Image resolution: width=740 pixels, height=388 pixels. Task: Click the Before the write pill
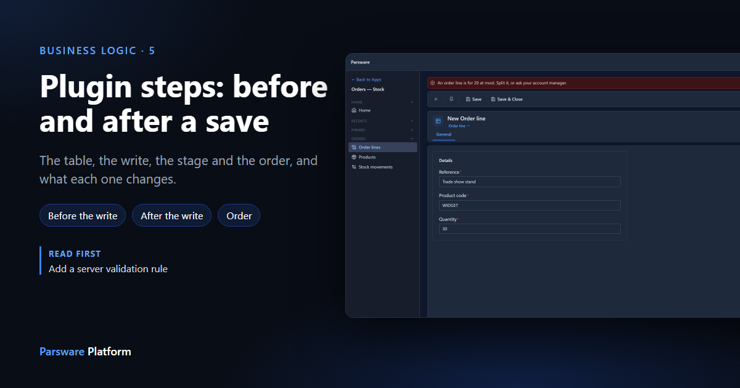[83, 216]
